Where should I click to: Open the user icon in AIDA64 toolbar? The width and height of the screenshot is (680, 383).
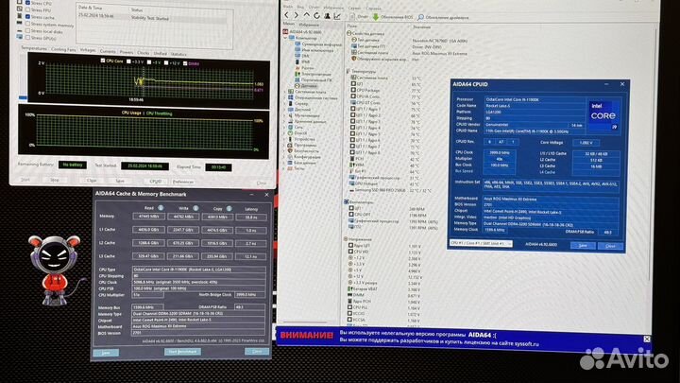pos(327,16)
